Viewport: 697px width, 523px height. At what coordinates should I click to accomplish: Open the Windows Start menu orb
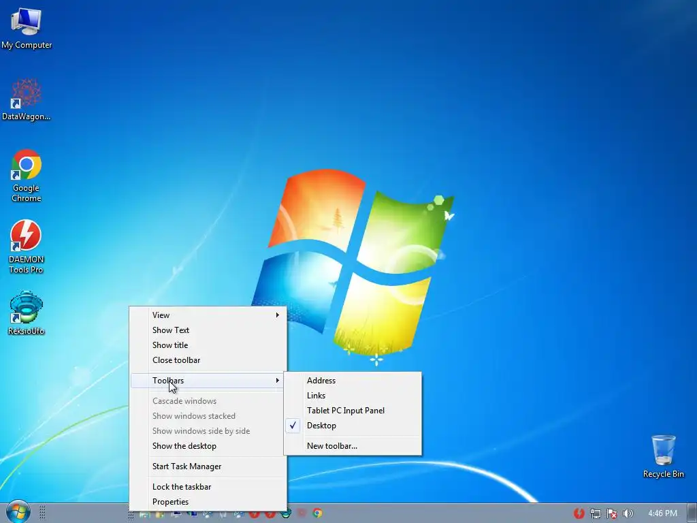[18, 512]
